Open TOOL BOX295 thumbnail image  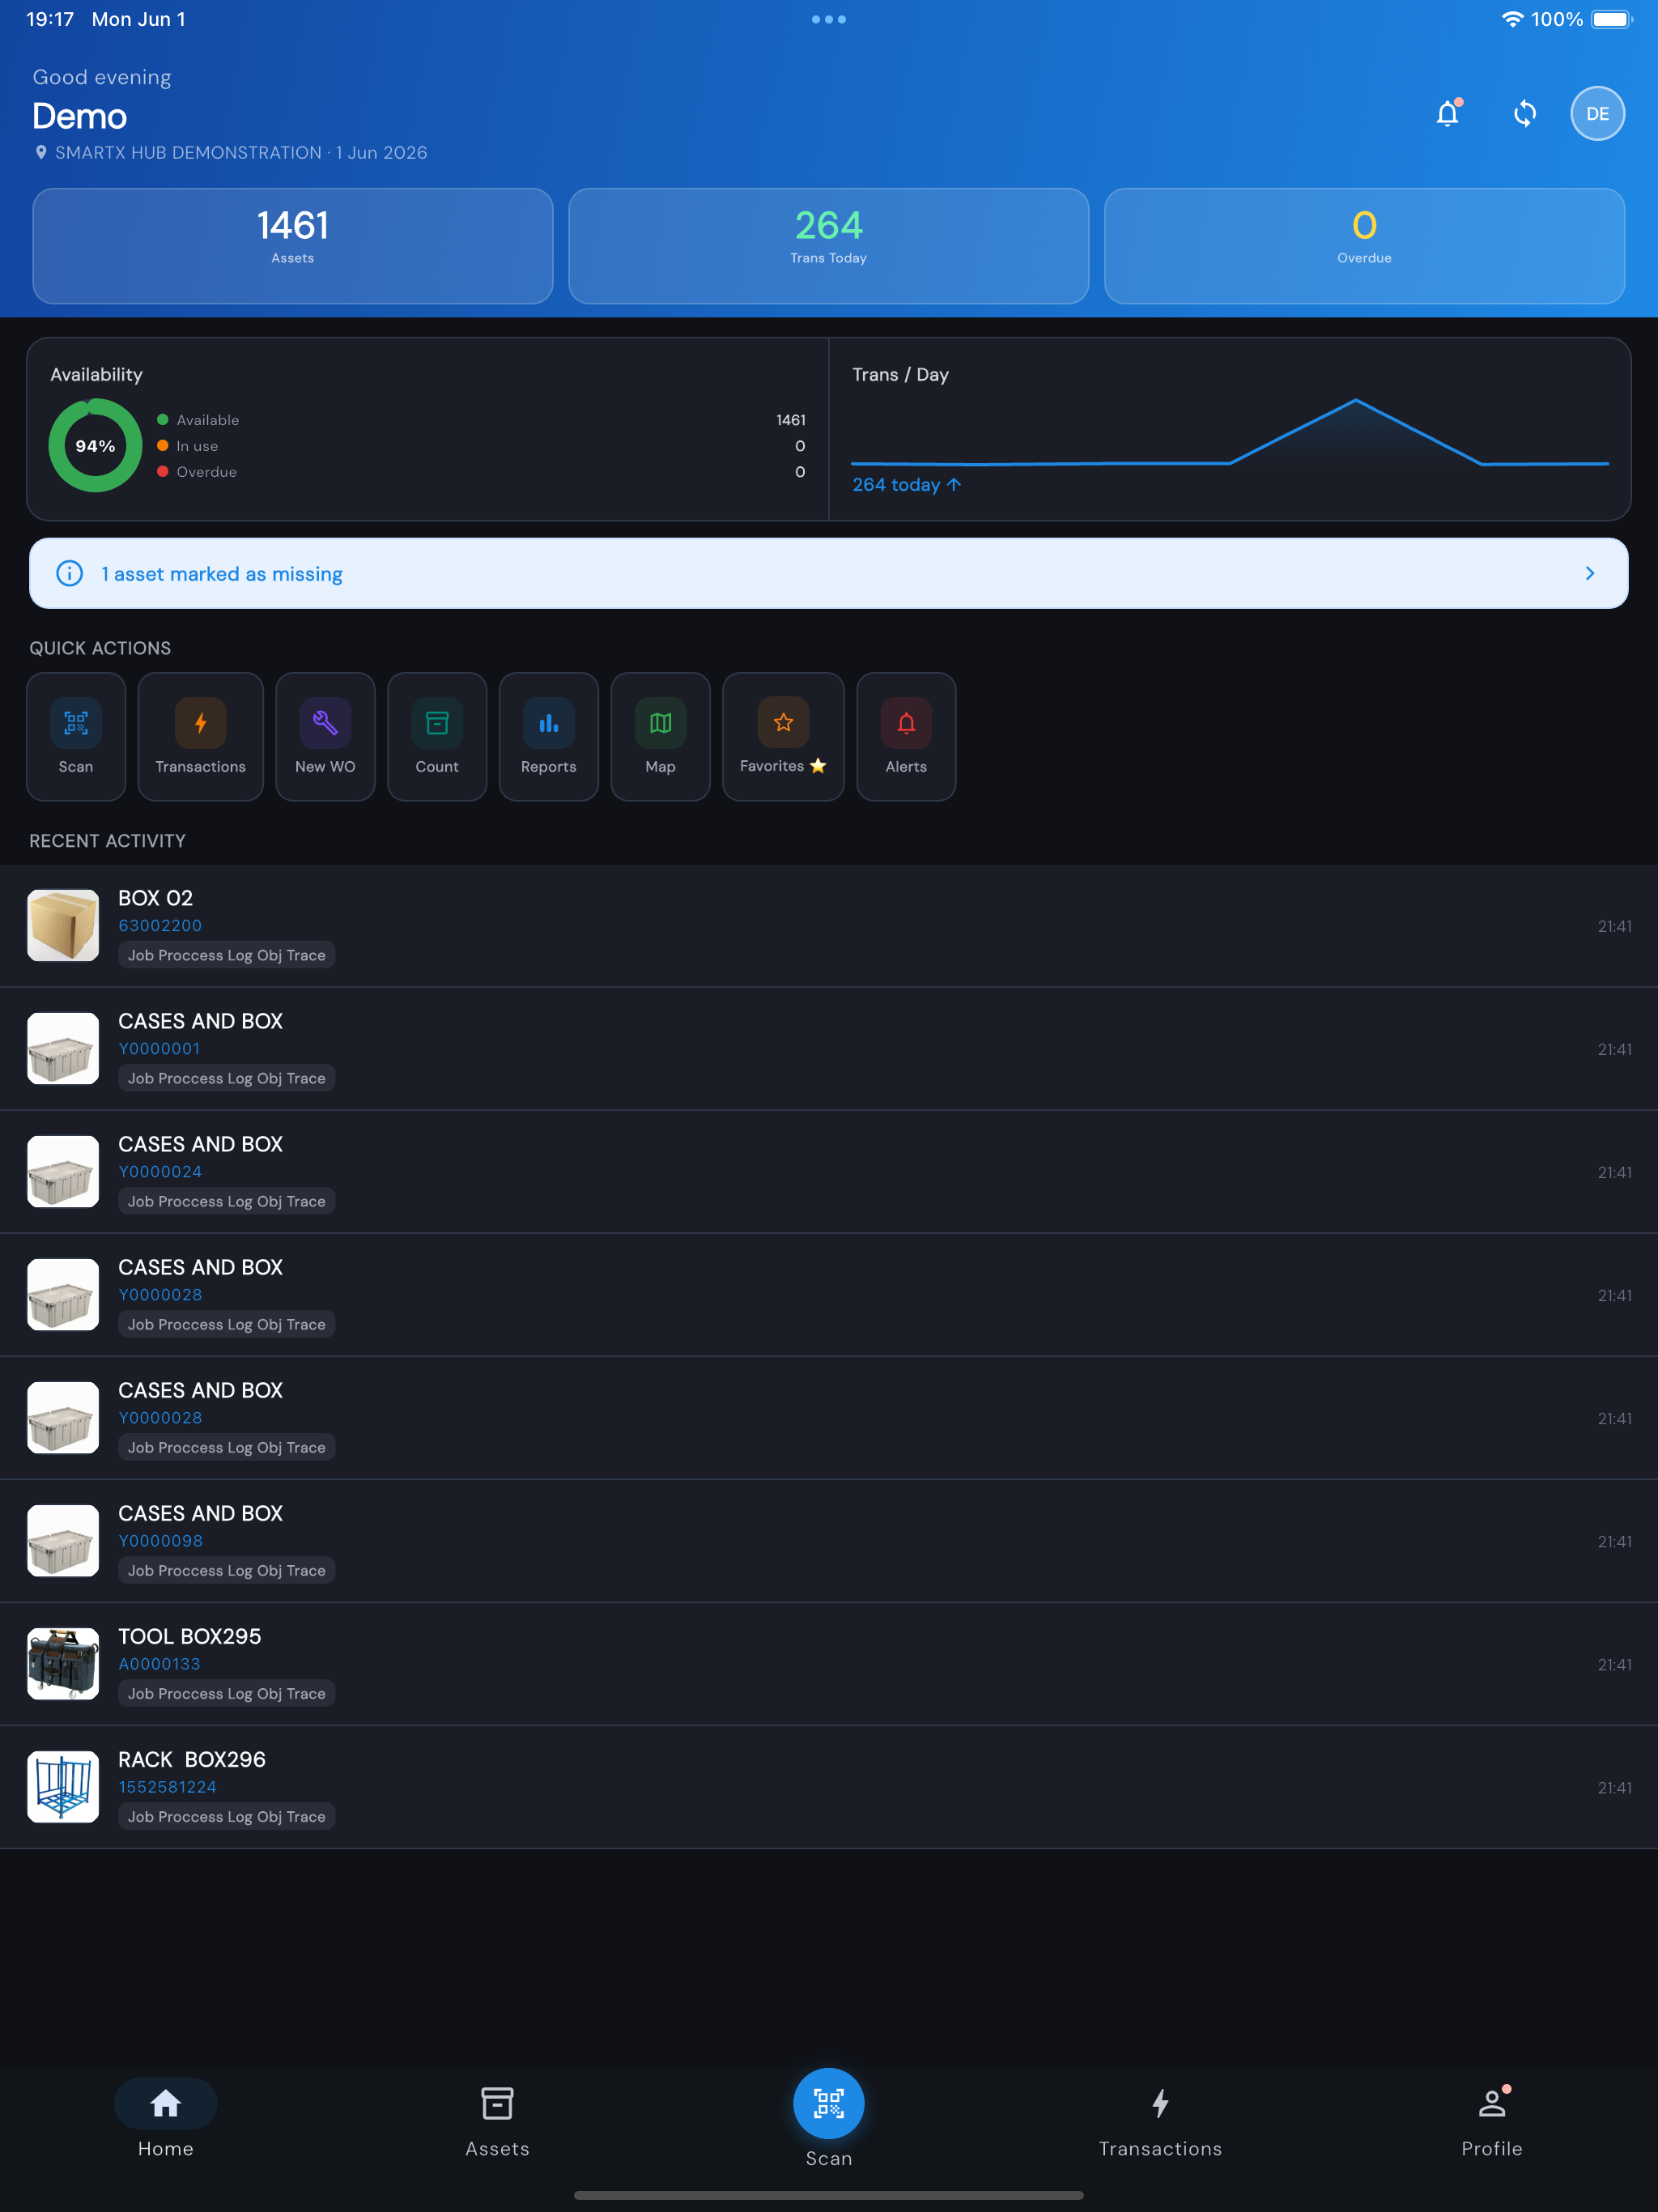click(x=63, y=1663)
